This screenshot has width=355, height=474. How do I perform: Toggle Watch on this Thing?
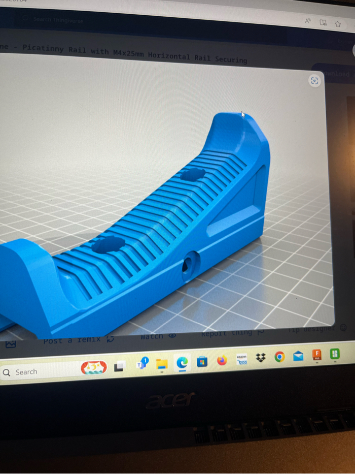click(158, 336)
